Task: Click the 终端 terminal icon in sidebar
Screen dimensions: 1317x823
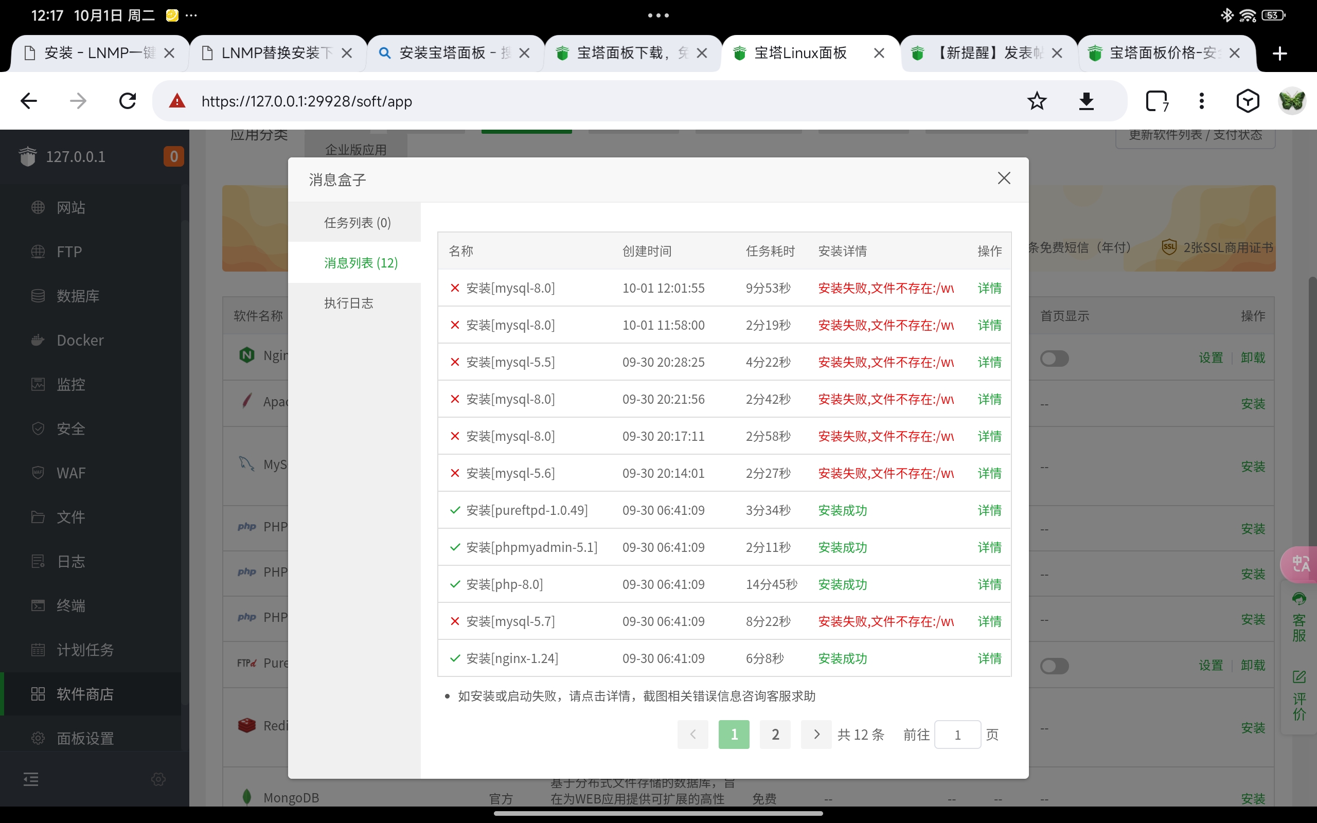Action: tap(38, 605)
